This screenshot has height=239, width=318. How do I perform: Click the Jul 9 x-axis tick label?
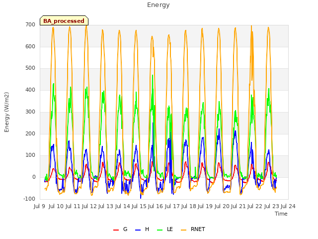coord(39,206)
